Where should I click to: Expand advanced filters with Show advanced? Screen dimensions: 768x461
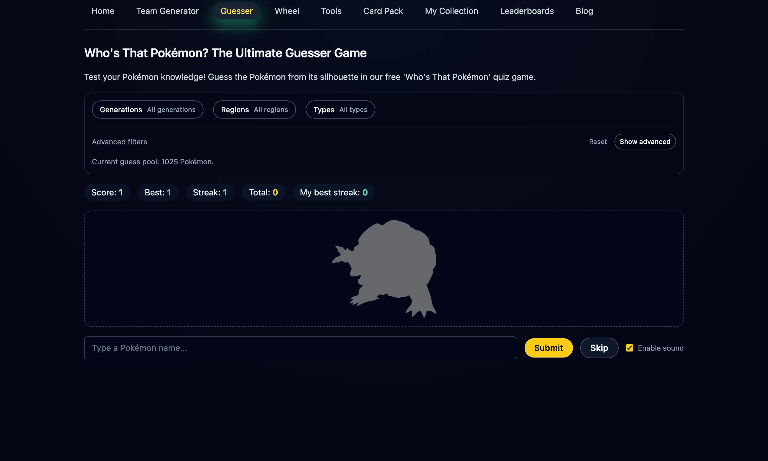click(x=645, y=141)
